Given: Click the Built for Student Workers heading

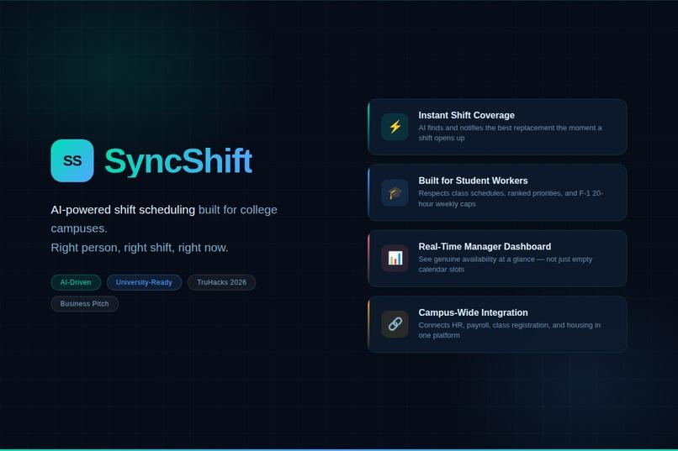Looking at the screenshot, I should 473,181.
